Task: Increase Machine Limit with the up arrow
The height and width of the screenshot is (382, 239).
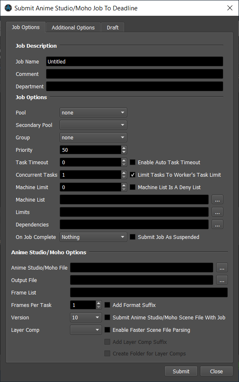Action: point(124,185)
